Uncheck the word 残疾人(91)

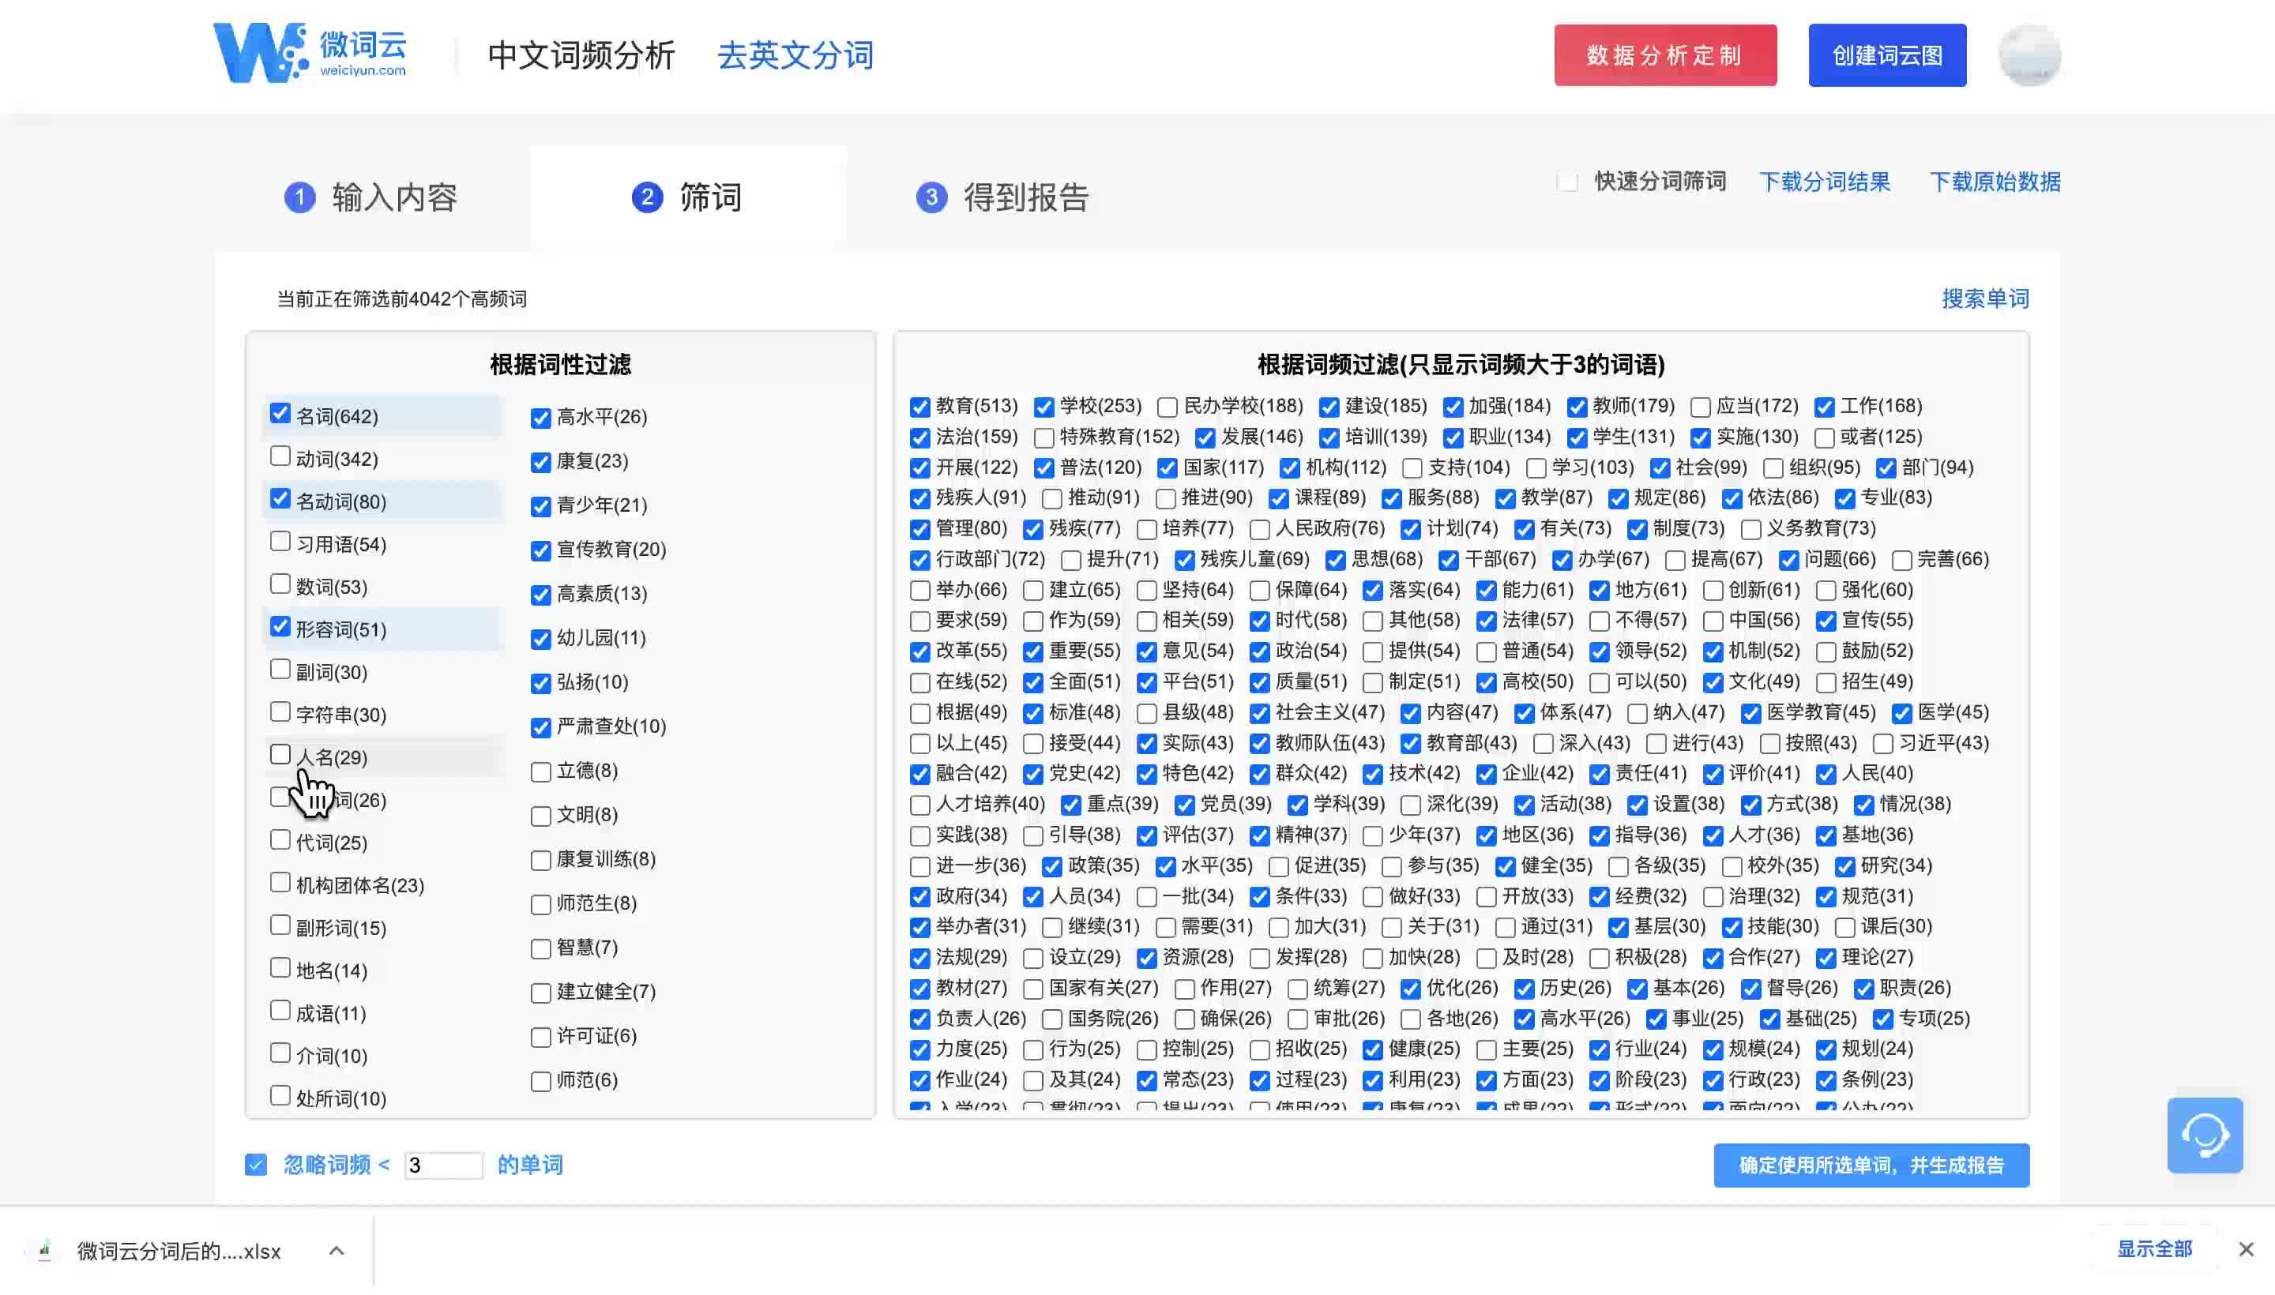tap(920, 499)
